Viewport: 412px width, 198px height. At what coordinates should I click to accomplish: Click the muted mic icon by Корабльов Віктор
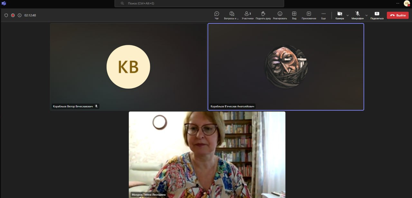tap(96, 106)
